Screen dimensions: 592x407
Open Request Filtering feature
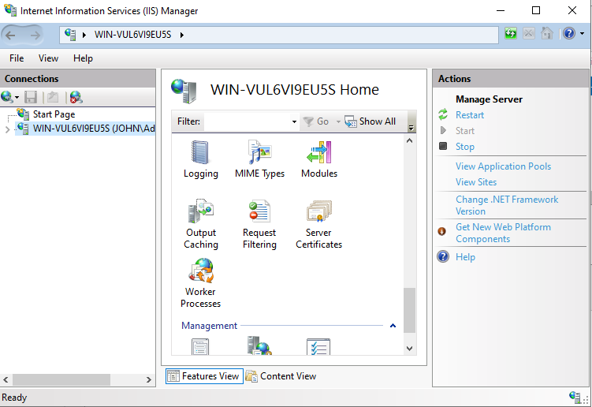[259, 224]
